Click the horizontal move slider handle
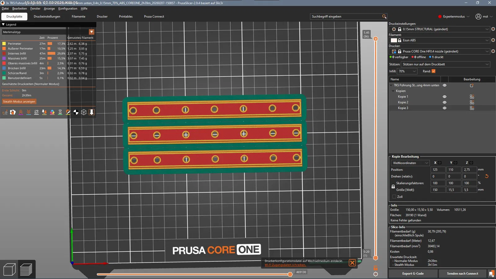The height and width of the screenshot is (279, 496). point(290,274)
